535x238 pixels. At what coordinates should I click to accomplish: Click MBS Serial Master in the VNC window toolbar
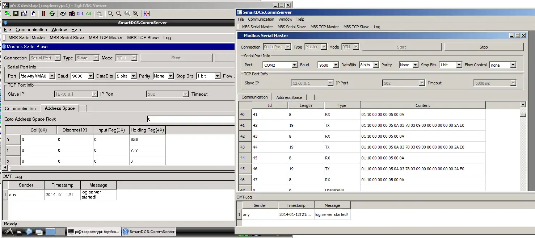pos(27,38)
